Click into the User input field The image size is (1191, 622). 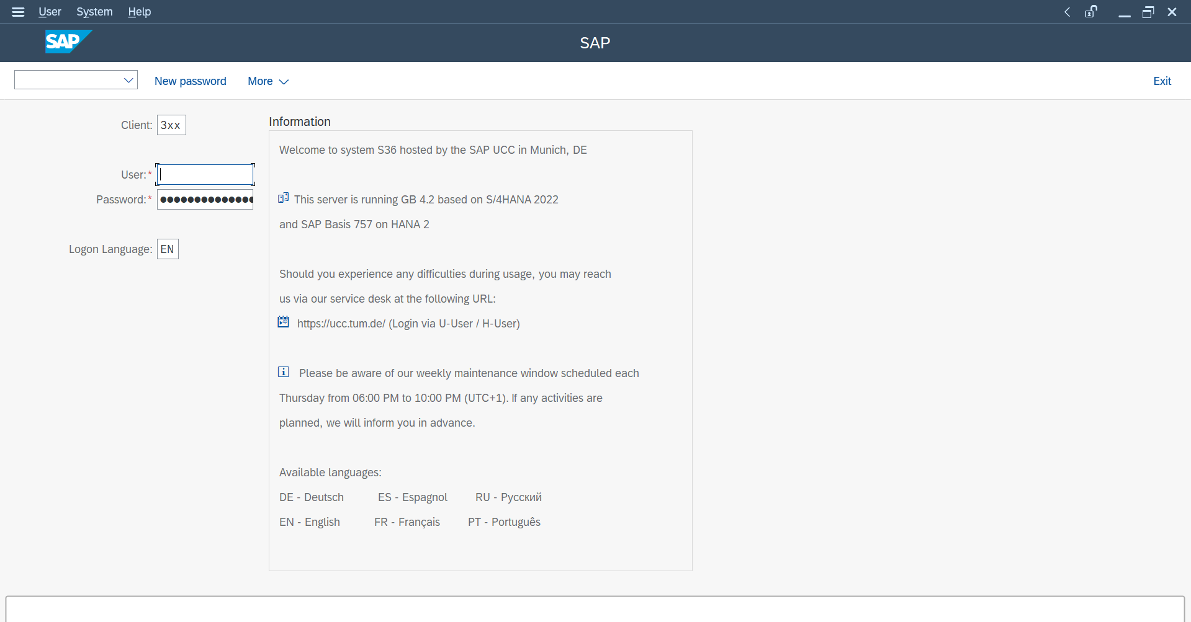tap(205, 175)
